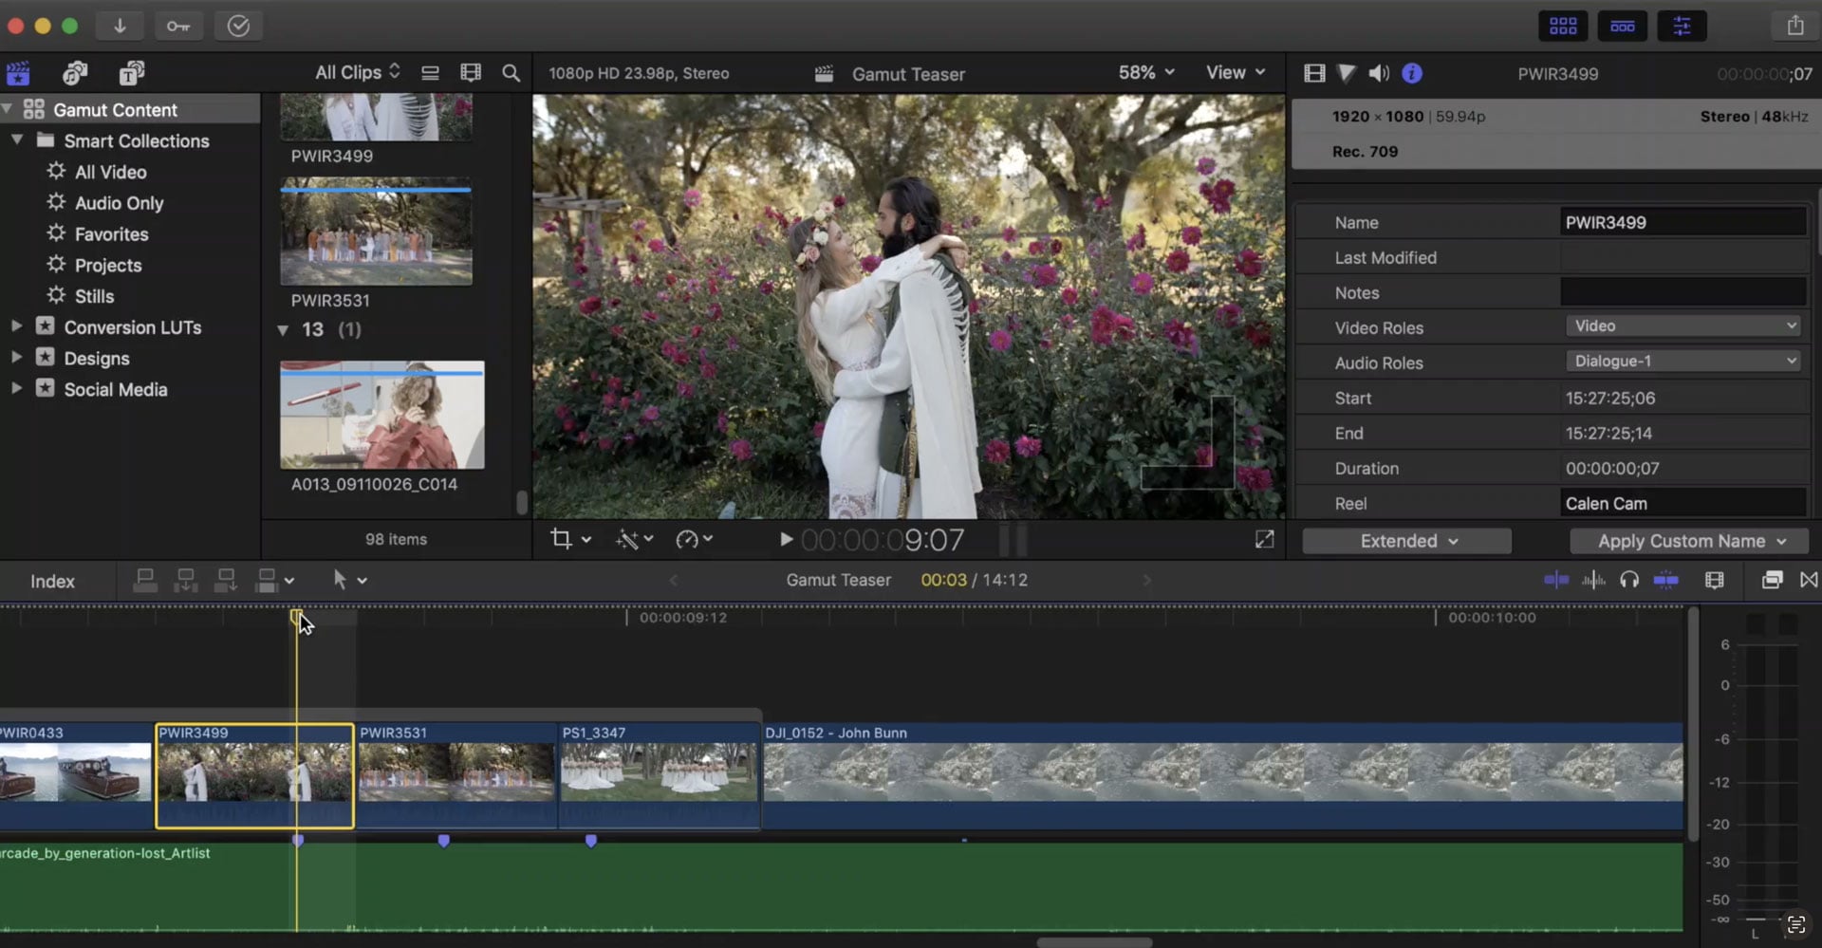The height and width of the screenshot is (948, 1822).
Task: Switch to the Audio inspector tab
Action: (1379, 73)
